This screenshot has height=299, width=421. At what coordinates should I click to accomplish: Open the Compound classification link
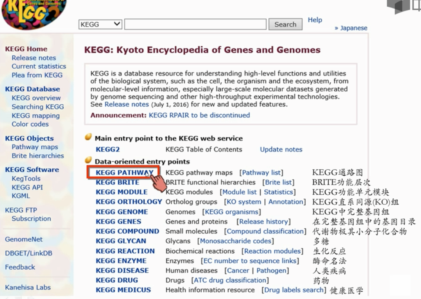(x=265, y=231)
